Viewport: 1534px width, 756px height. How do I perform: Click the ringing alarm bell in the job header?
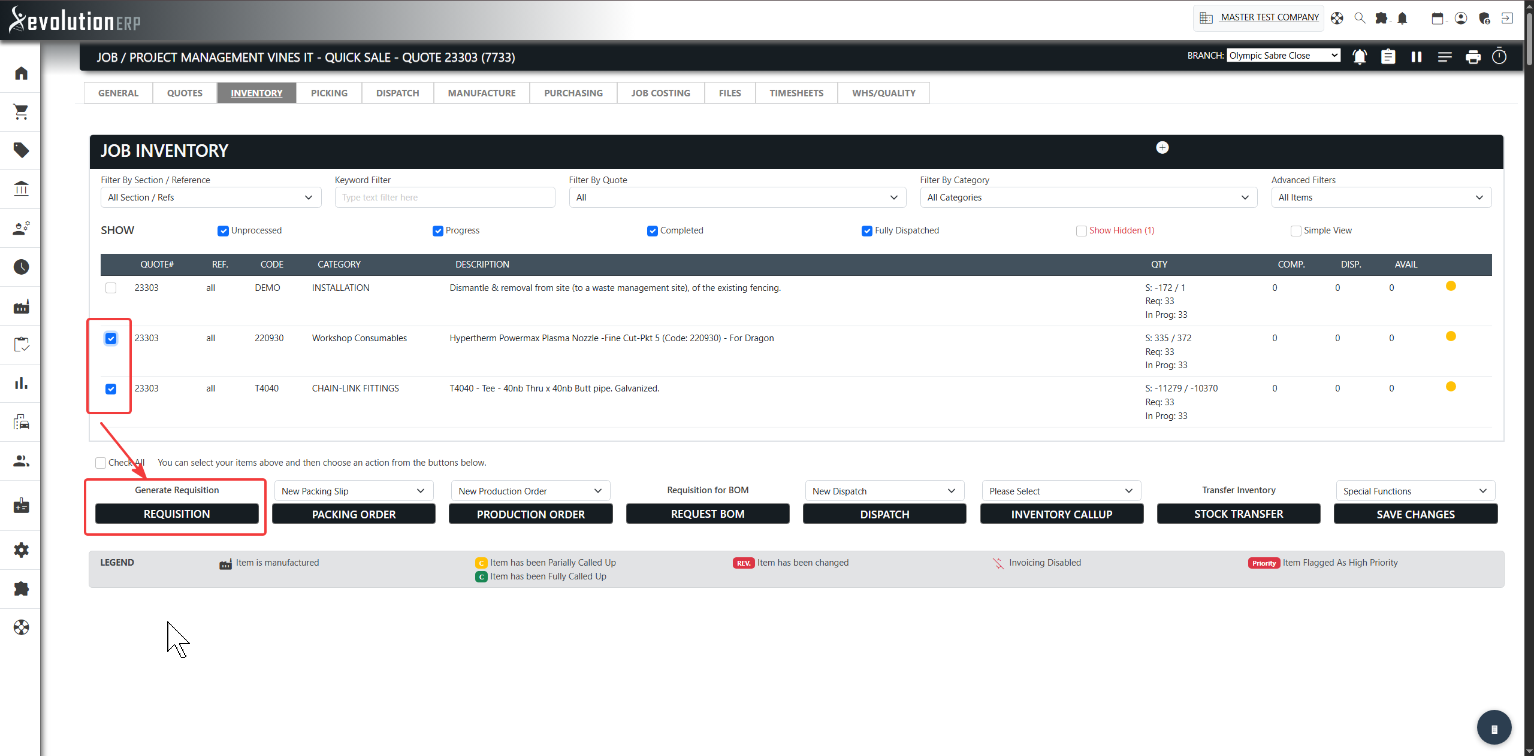[1360, 56]
